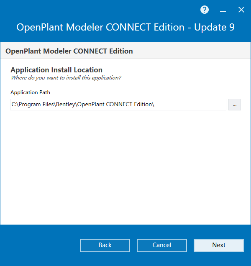Place cursor on 'Program Files' in the path
Image resolution: width=251 pixels, height=266 pixels.
(36, 104)
